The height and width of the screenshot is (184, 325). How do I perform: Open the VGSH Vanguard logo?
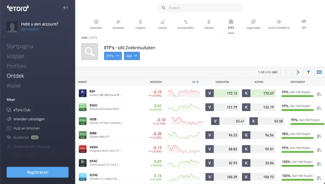tap(82, 149)
